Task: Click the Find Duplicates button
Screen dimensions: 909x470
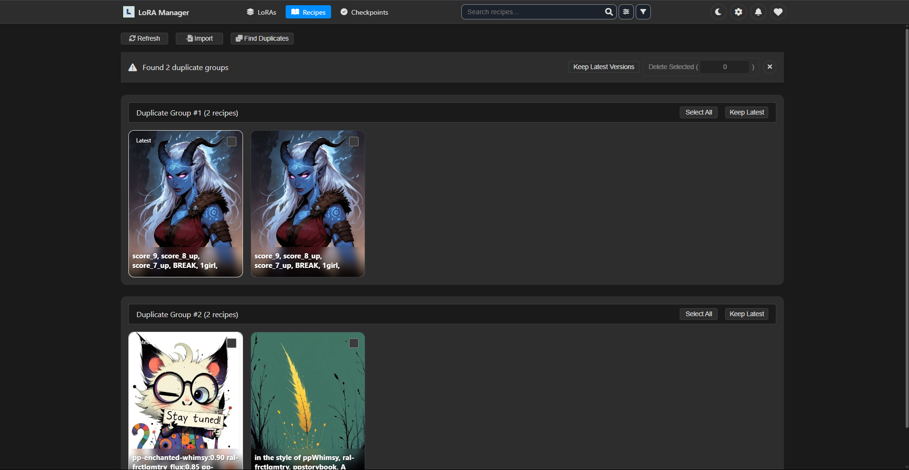Action: click(x=262, y=38)
